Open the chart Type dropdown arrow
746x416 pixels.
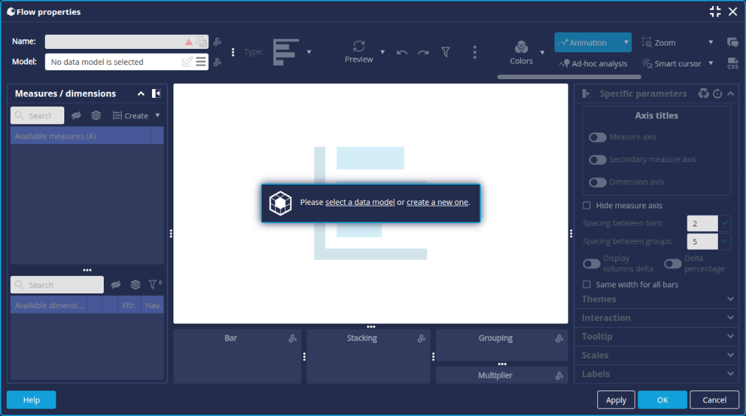[309, 52]
